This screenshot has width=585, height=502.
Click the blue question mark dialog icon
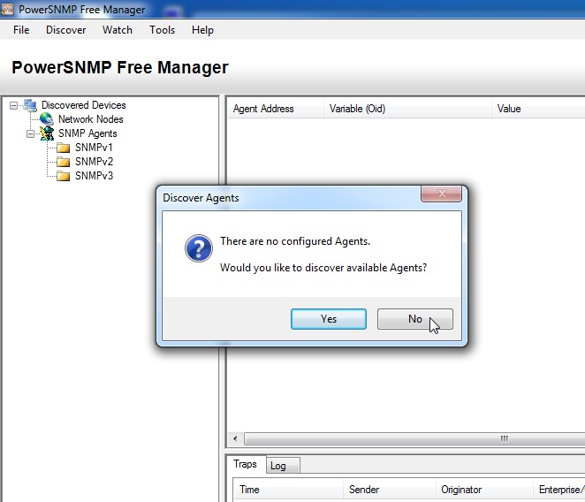[x=199, y=248]
